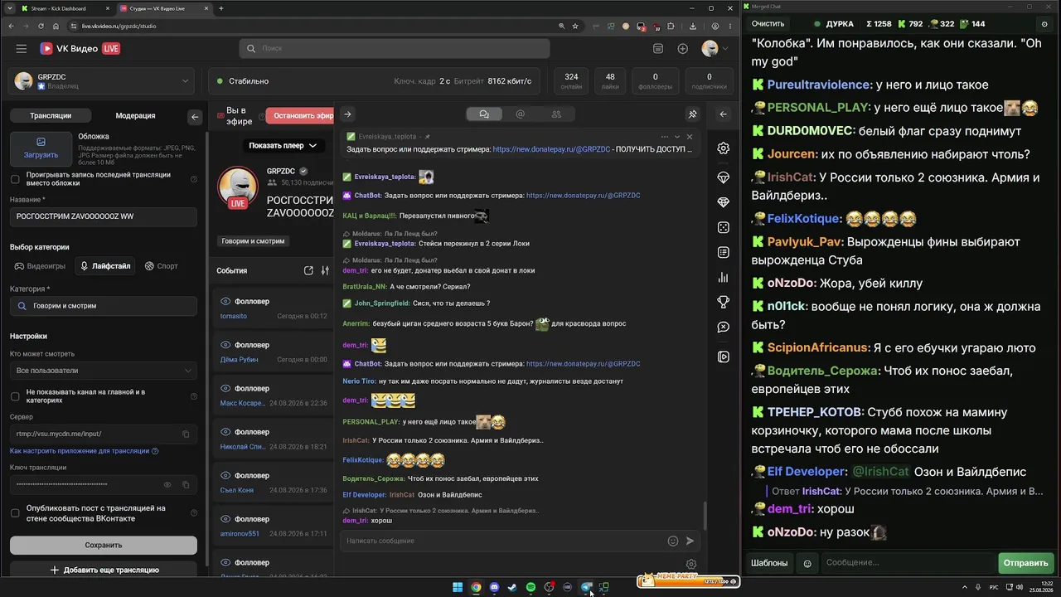Open the diamond rewards icon in sidebar
The height and width of the screenshot is (597, 1061).
[724, 202]
